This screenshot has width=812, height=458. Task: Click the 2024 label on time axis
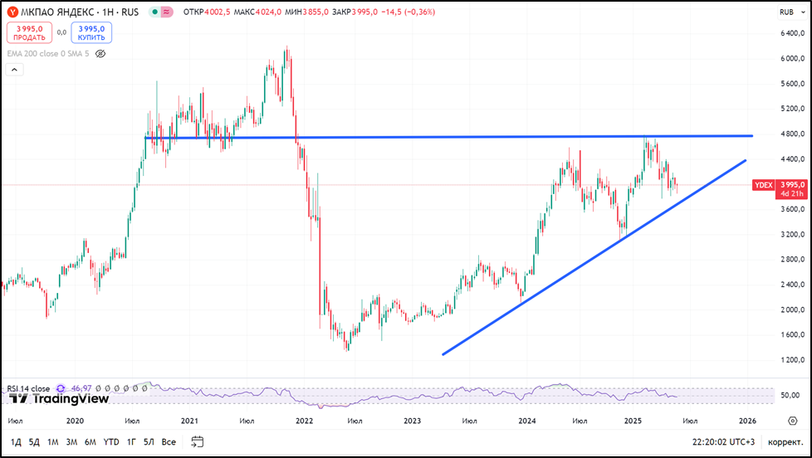(x=526, y=421)
